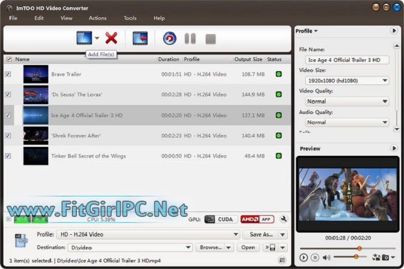Toggle the 'Shrek Forever After' checkbox
The height and width of the screenshot is (269, 404).
point(8,136)
